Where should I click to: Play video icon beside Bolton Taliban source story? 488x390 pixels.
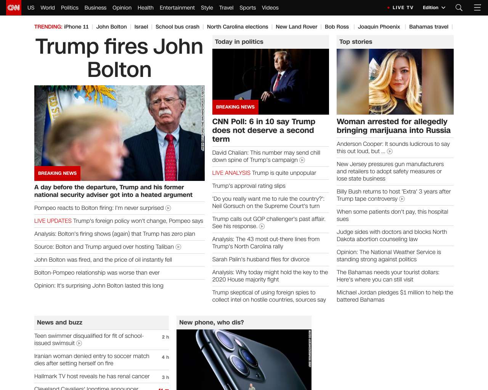pyautogui.click(x=178, y=247)
